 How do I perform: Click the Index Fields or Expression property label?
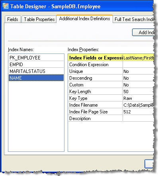tap(96, 57)
